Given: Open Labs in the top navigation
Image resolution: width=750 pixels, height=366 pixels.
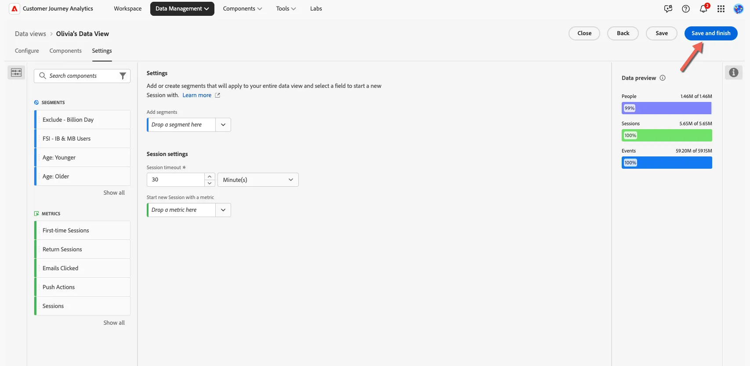Looking at the screenshot, I should pyautogui.click(x=316, y=9).
